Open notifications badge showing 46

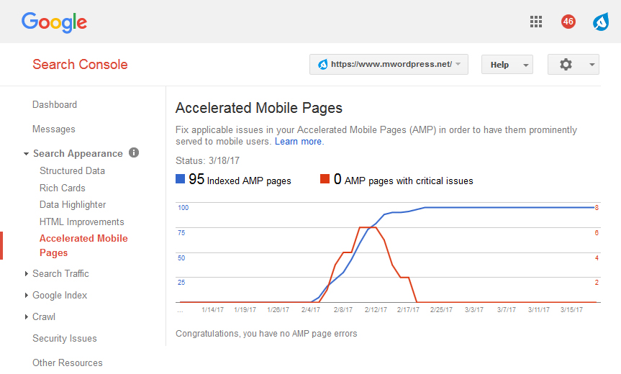click(568, 22)
